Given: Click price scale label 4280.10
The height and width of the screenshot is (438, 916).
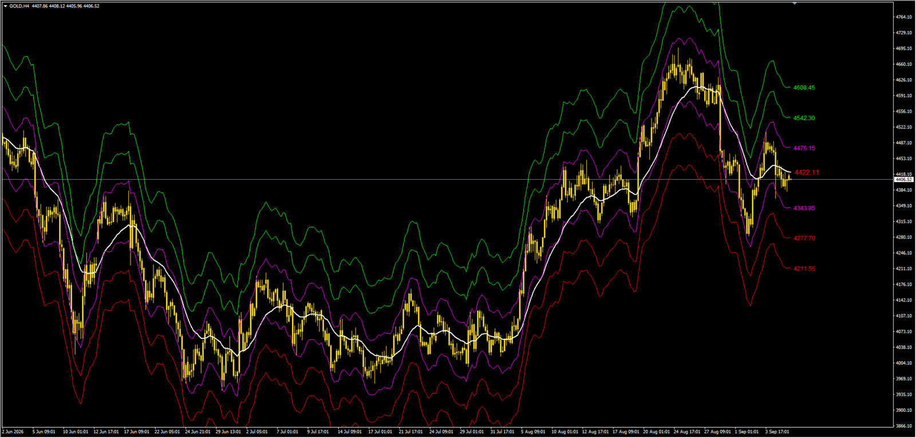Looking at the screenshot, I should [904, 237].
